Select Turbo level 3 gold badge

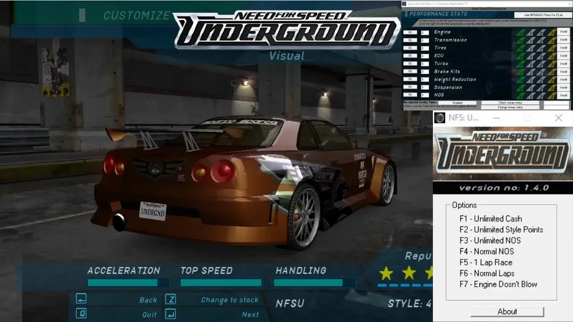click(552, 64)
